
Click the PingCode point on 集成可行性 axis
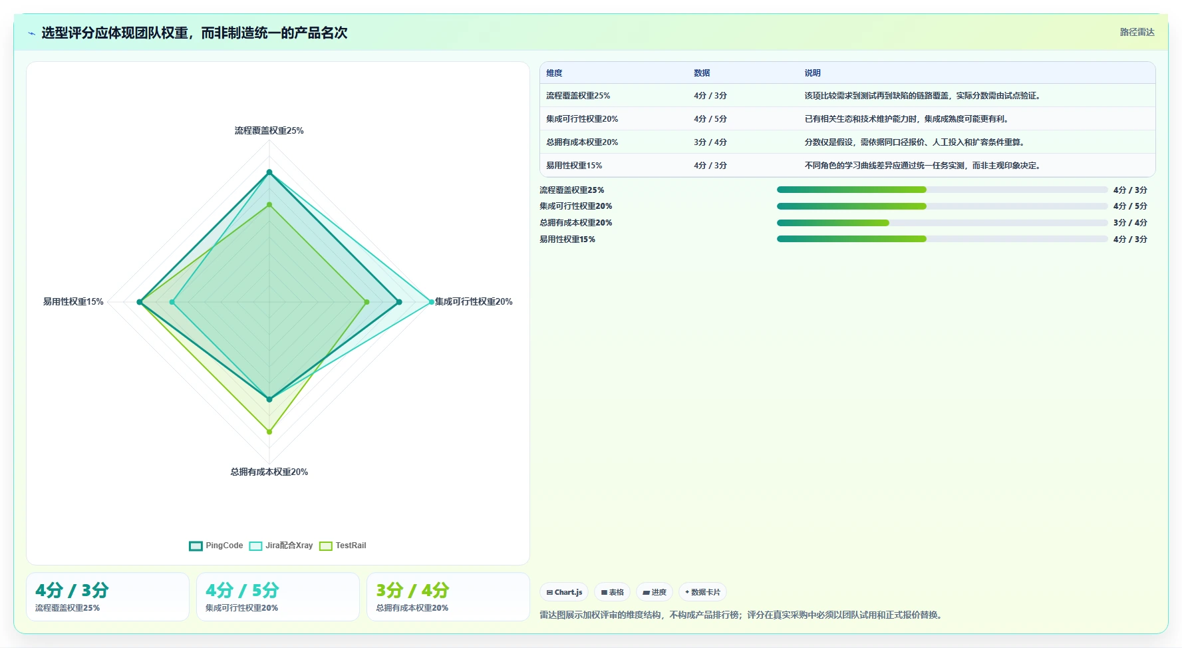[x=399, y=302]
